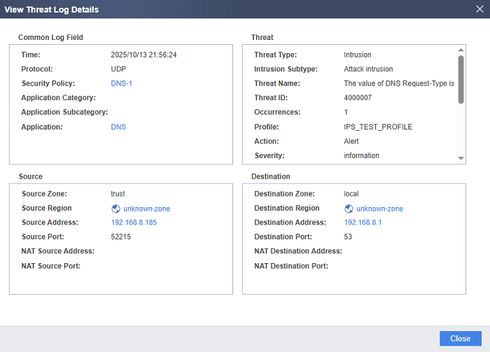Click source address 192.168.8.185

[134, 223]
